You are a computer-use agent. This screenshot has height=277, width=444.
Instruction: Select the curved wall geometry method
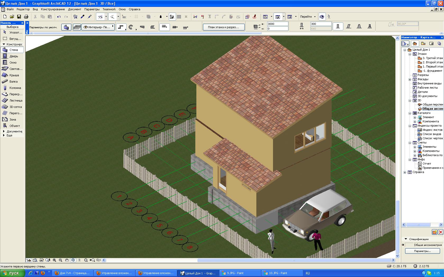coord(131,27)
